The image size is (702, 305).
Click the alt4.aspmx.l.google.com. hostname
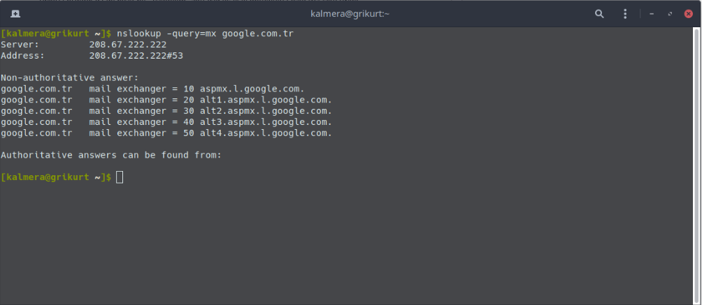click(x=266, y=133)
